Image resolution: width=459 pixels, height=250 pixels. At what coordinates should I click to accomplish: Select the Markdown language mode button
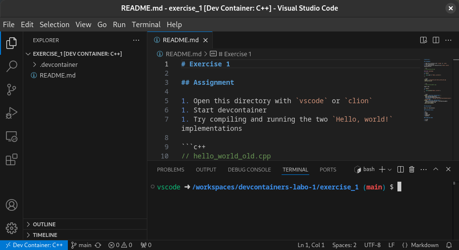coord(420,245)
